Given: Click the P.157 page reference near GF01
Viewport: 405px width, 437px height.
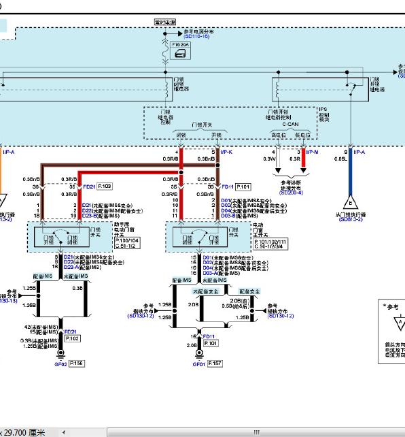Looking at the screenshot, I should (x=215, y=363).
